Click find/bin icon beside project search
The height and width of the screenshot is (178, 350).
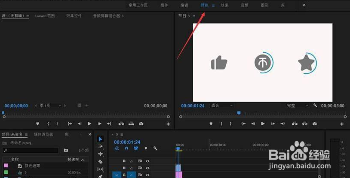tap(66, 151)
